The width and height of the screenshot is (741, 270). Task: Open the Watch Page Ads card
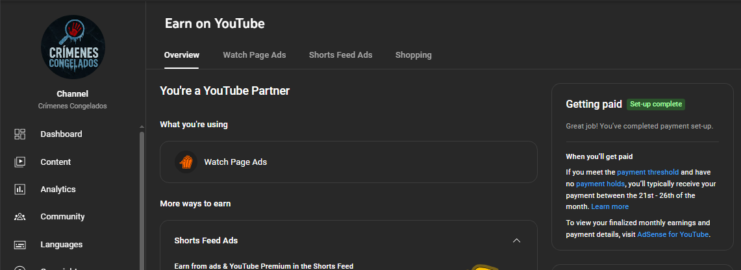349,162
